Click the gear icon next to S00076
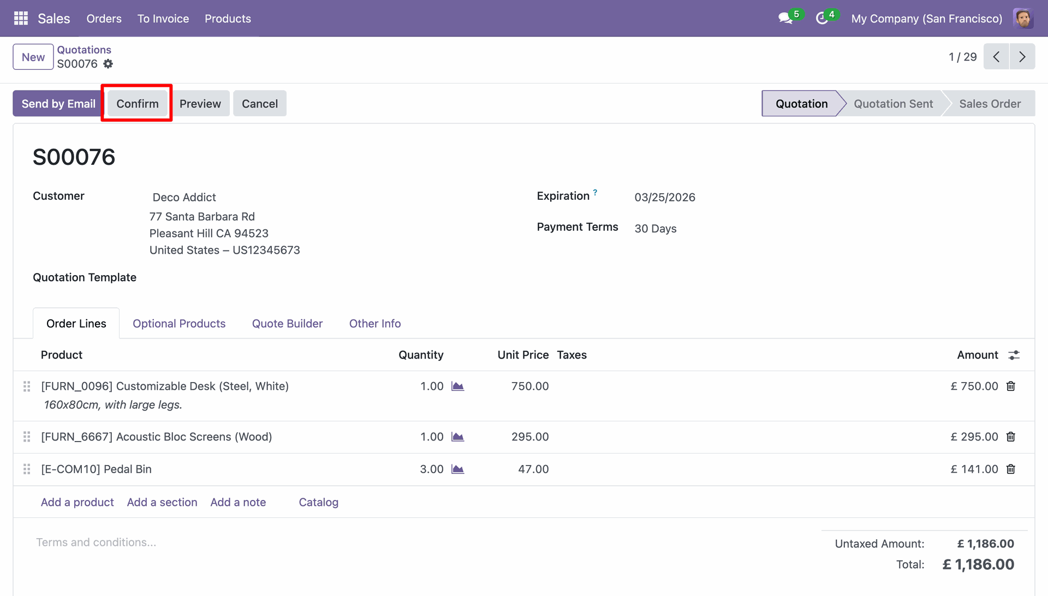Image resolution: width=1048 pixels, height=596 pixels. pyautogui.click(x=108, y=64)
